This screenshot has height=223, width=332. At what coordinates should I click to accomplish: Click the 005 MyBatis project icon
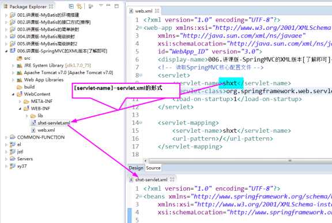[x=13, y=44]
